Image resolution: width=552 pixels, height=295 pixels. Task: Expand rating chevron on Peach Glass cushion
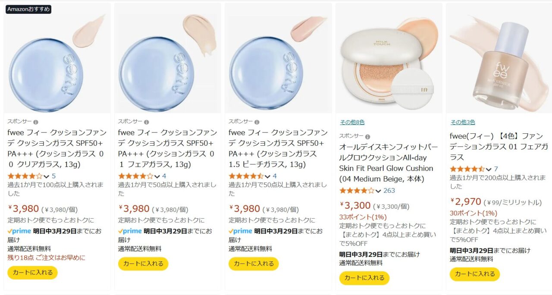point(267,176)
